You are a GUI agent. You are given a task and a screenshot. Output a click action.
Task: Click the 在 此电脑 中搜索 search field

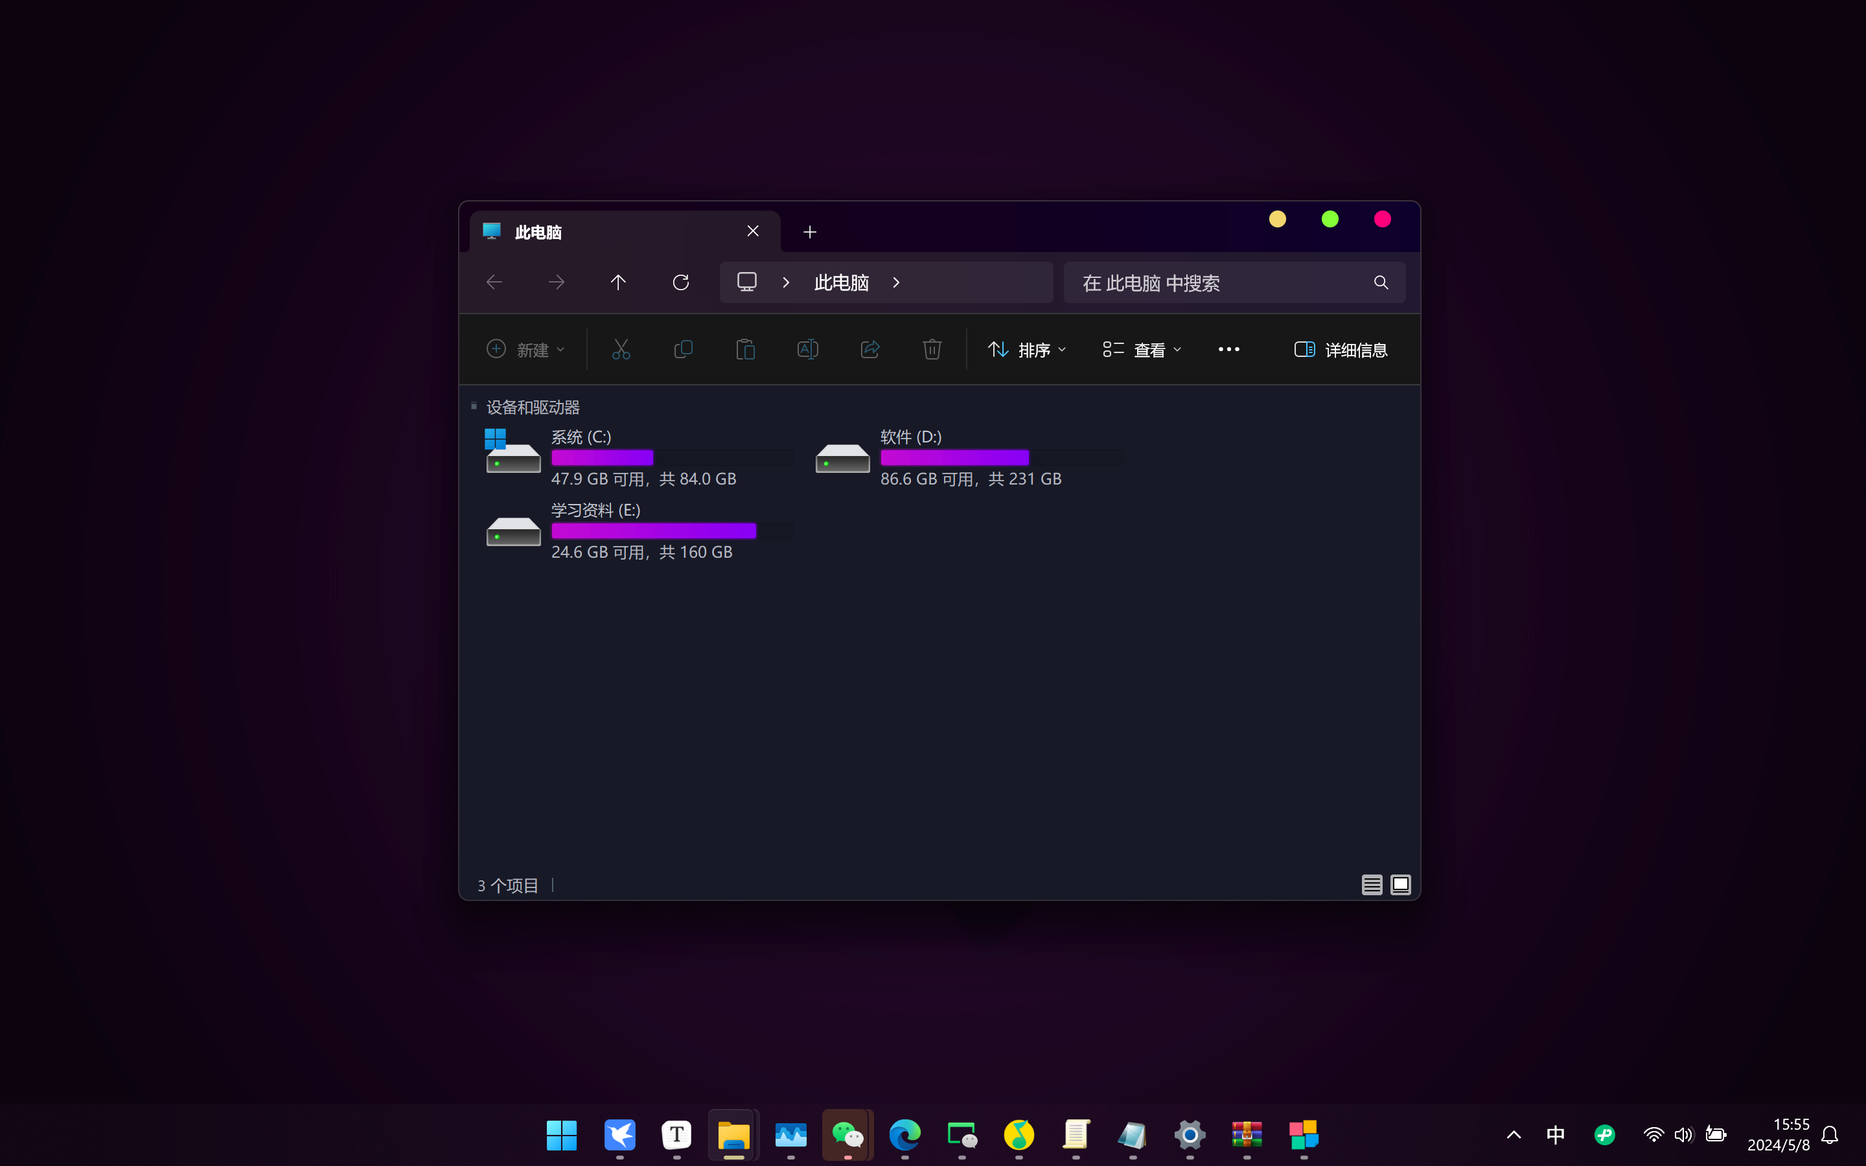1218,283
